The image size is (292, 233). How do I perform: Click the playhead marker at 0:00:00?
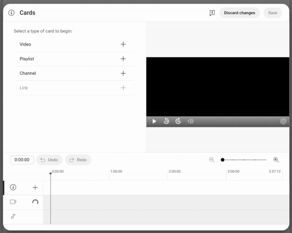pyautogui.click(x=51, y=174)
